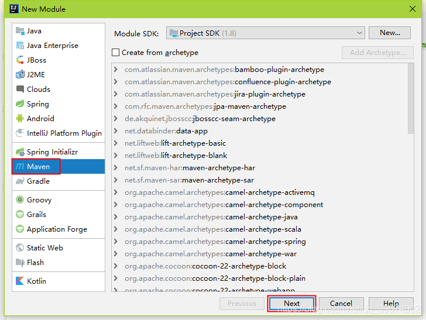Click the Android robot icon
Image resolution: width=426 pixels, height=320 pixels.
point(20,118)
